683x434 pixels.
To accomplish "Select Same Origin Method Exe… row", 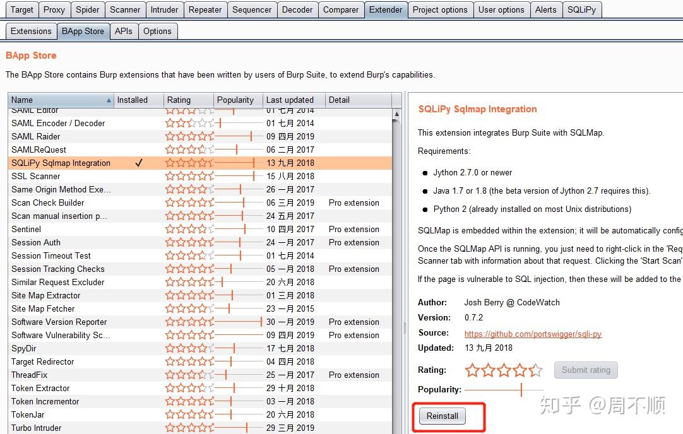I will [x=200, y=189].
